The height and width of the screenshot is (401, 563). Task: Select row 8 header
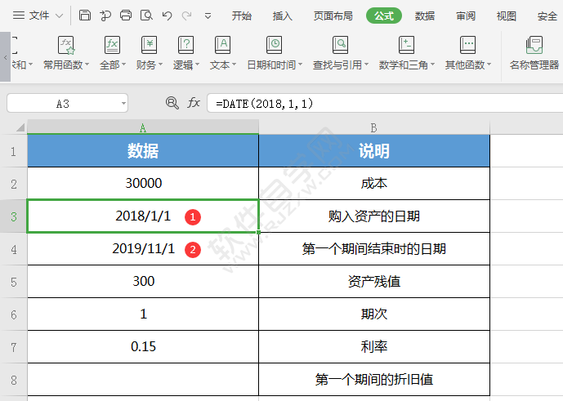(13, 380)
